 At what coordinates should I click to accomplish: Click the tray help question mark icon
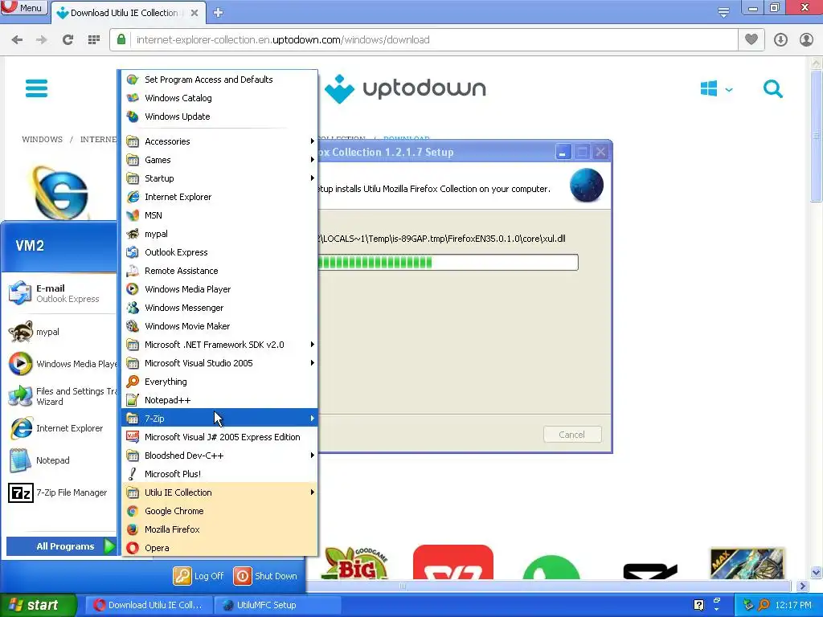pyautogui.click(x=698, y=605)
